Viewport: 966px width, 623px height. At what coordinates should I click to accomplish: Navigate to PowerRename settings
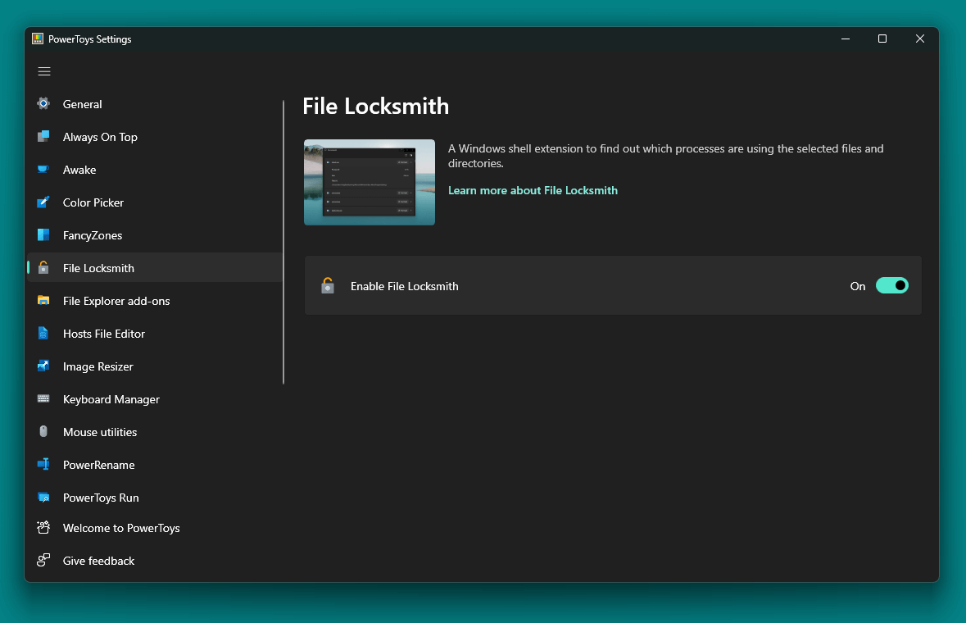155,465
